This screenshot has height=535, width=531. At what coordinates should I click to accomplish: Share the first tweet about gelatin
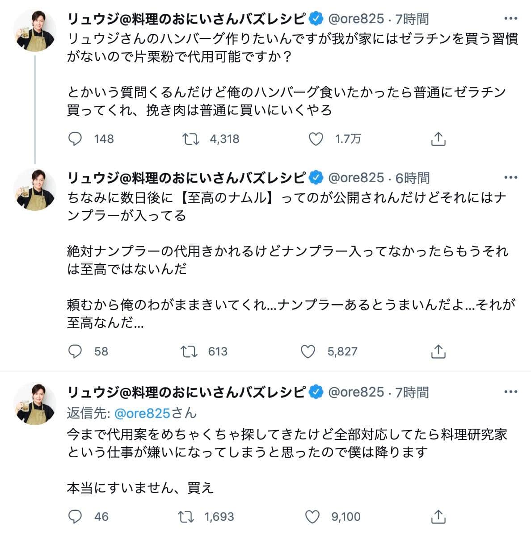[438, 139]
